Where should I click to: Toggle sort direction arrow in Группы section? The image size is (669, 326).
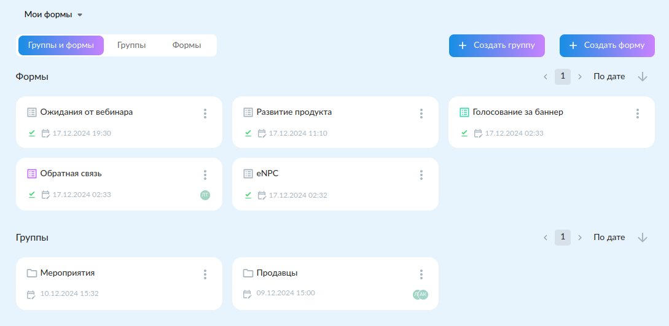642,238
